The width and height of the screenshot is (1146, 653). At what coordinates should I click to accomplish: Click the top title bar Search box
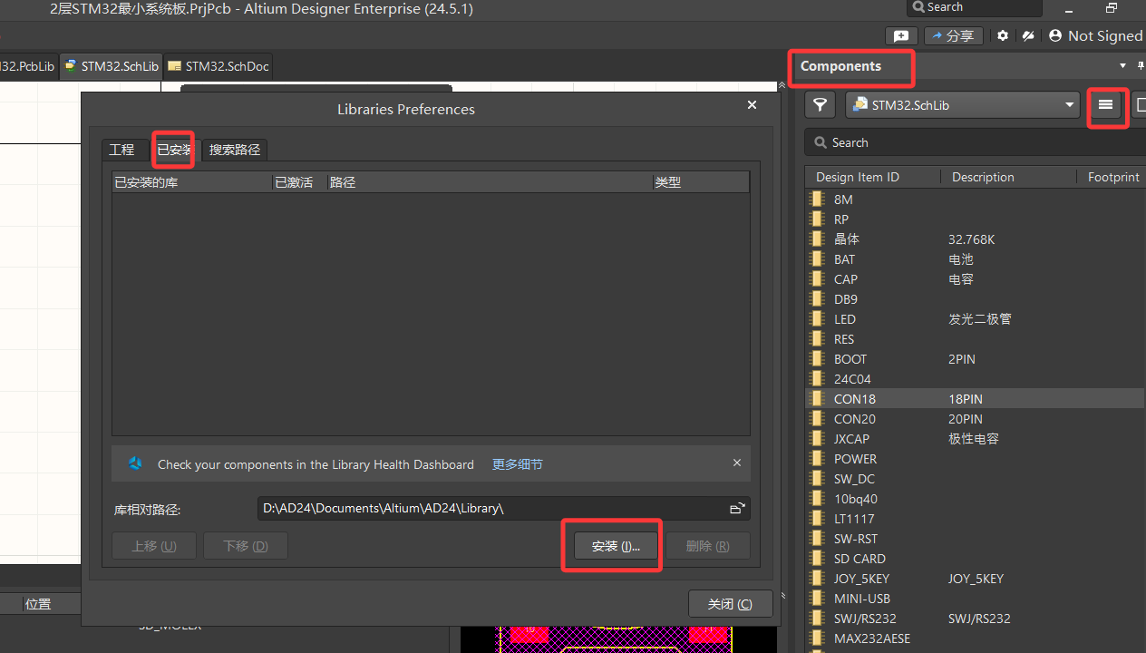point(975,7)
